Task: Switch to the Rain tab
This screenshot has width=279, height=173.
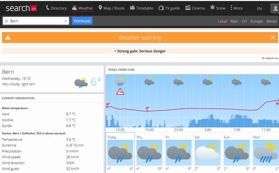Action: tap(234, 21)
